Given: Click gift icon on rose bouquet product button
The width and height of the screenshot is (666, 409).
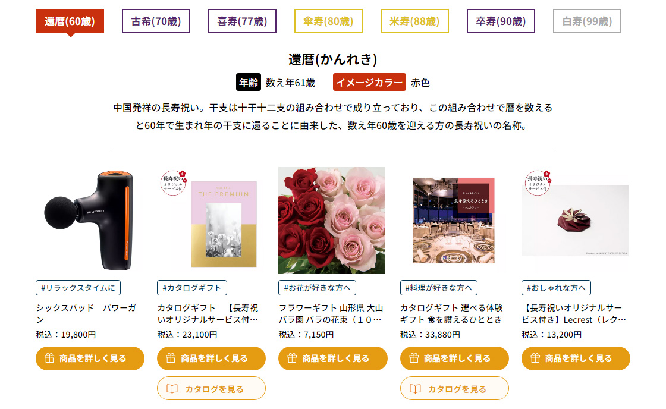Looking at the screenshot, I should click(292, 358).
